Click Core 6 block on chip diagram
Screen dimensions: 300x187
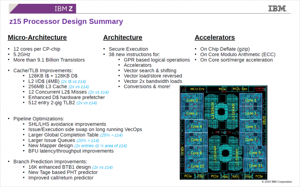coord(196,139)
